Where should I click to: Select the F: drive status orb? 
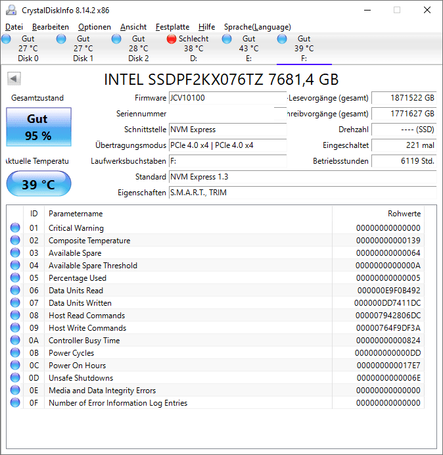pyautogui.click(x=282, y=39)
